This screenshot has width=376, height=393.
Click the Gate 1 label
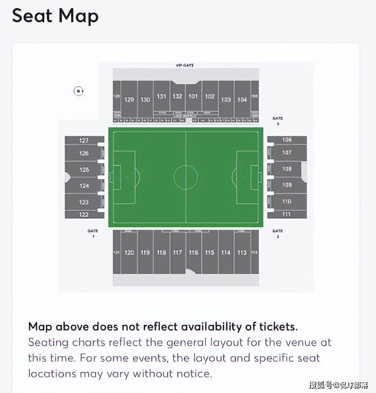93,233
